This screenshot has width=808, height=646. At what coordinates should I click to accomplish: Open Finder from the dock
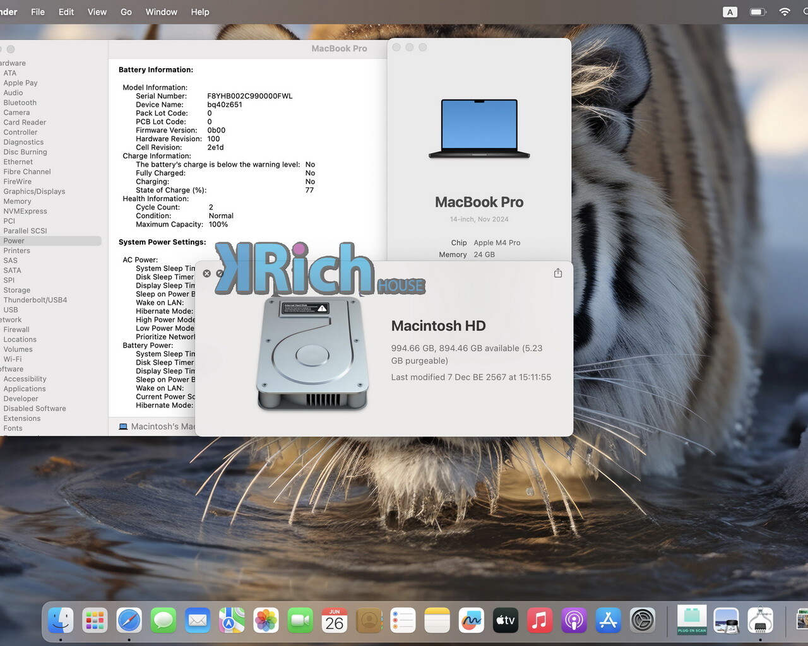click(x=61, y=621)
